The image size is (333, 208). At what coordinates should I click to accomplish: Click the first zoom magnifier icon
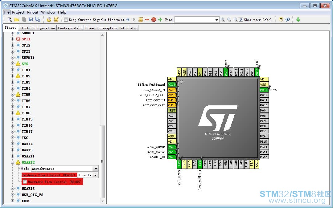point(223,19)
